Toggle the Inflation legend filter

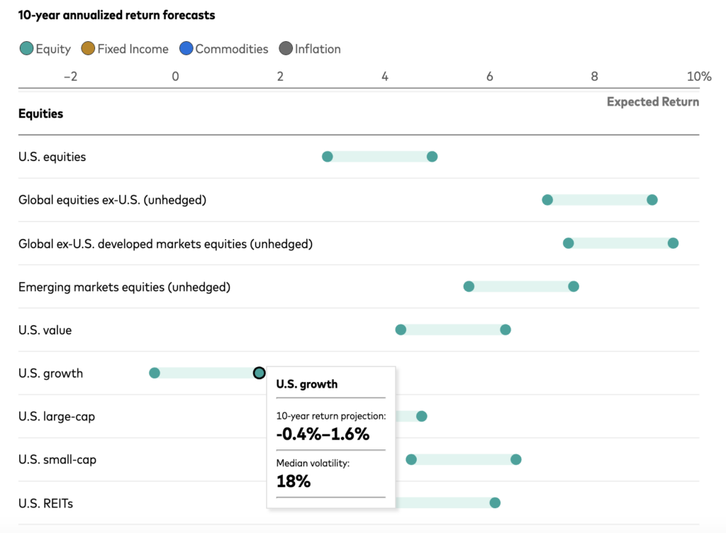[x=309, y=49]
